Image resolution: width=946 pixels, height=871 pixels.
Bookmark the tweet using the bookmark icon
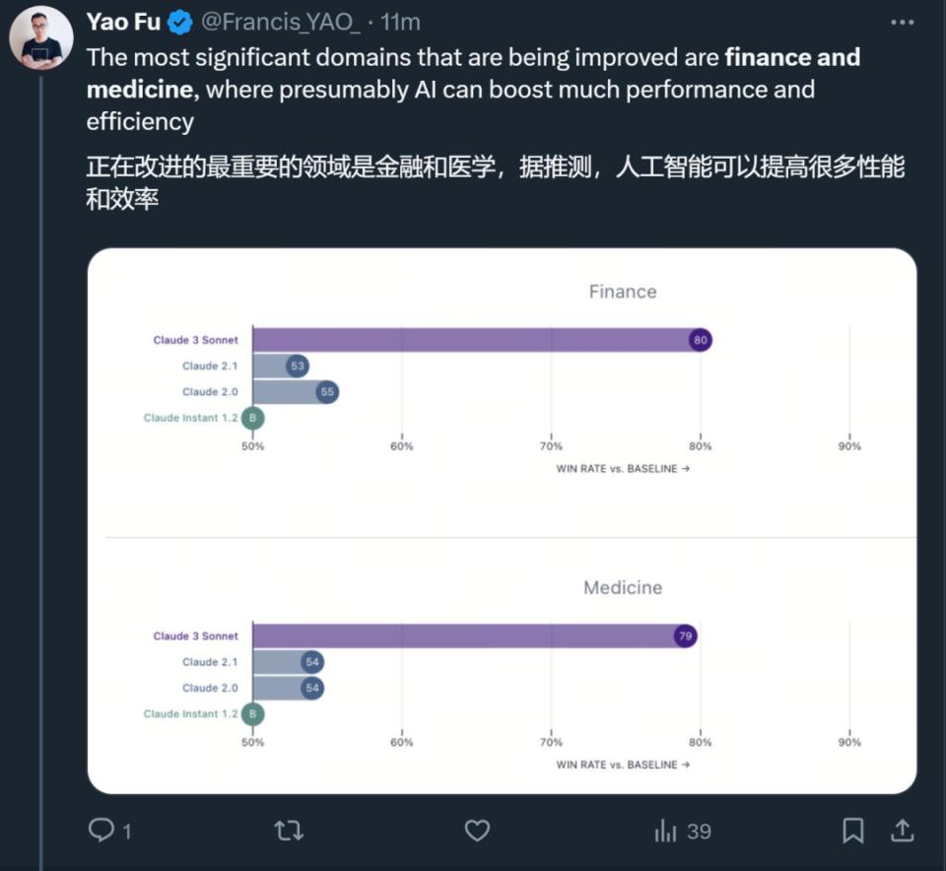pyautogui.click(x=853, y=831)
